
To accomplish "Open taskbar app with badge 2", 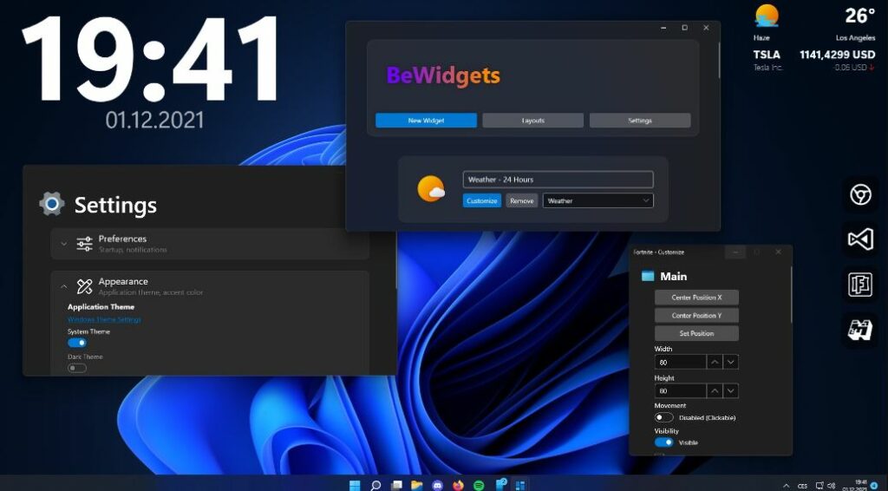I will [500, 485].
